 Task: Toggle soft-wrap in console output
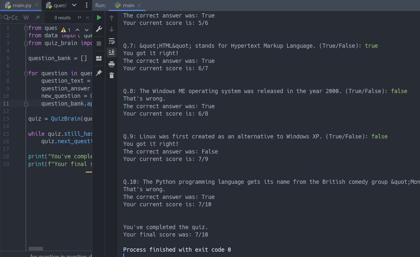coord(112,41)
